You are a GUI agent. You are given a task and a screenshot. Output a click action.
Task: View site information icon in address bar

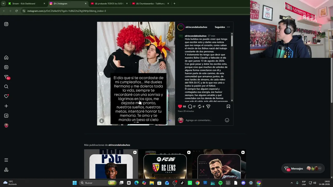click(24, 11)
